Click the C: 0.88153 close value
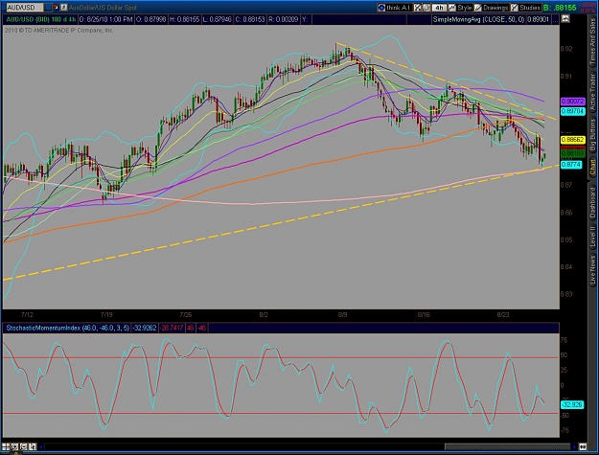This screenshot has width=599, height=455. coord(250,19)
